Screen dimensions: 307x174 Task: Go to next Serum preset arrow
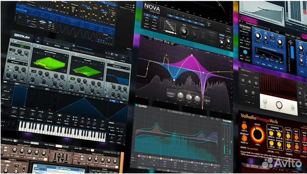click(x=109, y=54)
